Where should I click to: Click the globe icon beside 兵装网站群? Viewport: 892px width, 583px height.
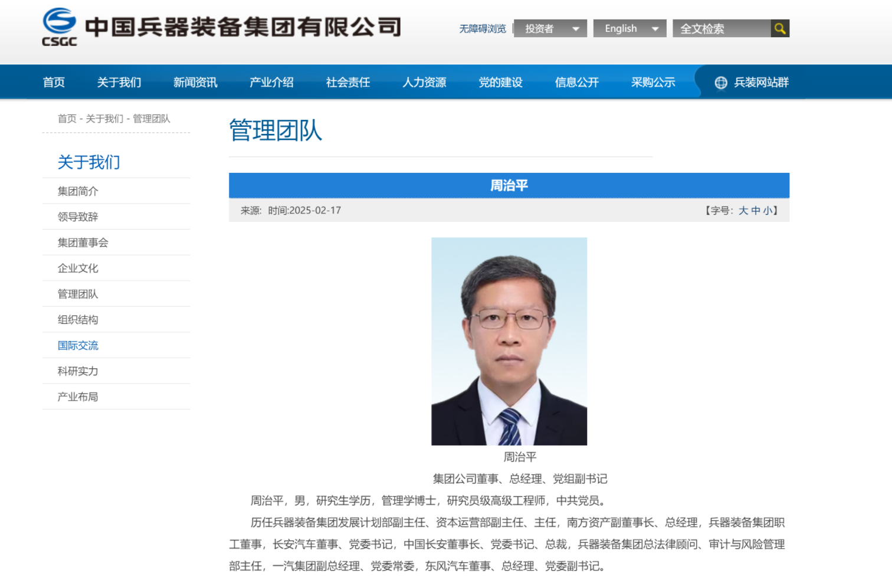pos(720,82)
